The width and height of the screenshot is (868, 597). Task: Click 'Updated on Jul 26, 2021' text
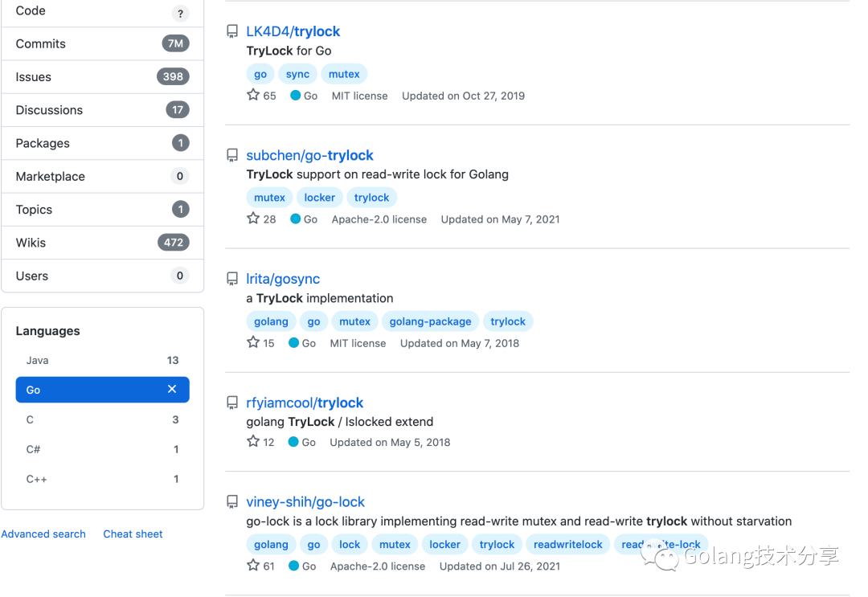(x=499, y=566)
